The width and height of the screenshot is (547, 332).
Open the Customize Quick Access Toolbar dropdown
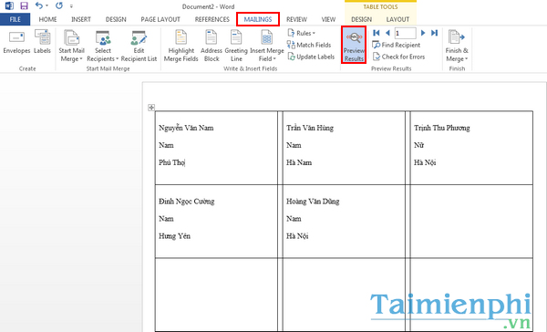(x=71, y=6)
